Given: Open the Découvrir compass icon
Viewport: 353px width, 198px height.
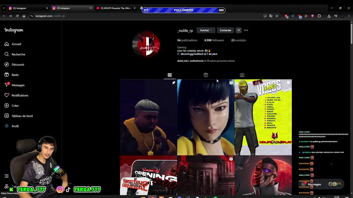Looking at the screenshot, I should 7,64.
